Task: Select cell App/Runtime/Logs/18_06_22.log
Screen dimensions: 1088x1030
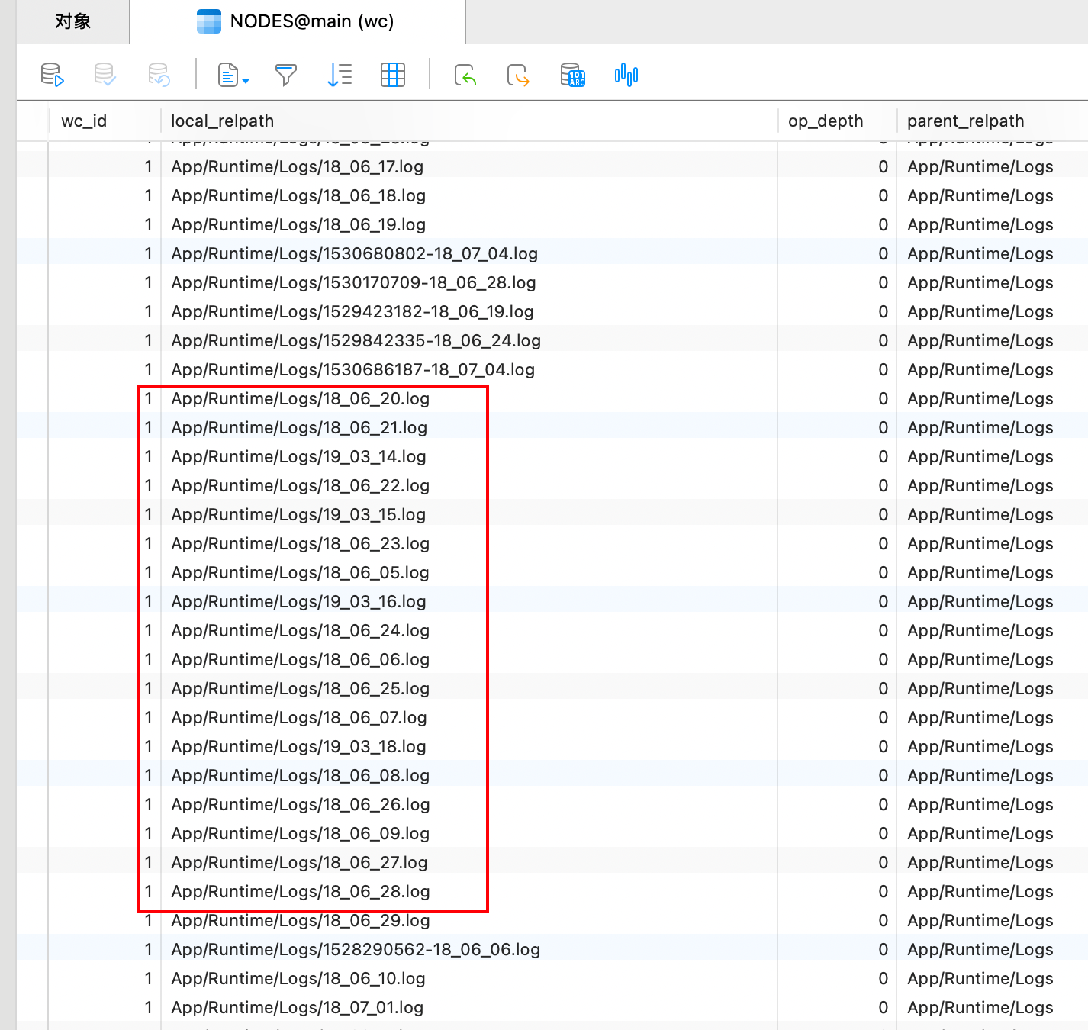Action: [x=469, y=485]
